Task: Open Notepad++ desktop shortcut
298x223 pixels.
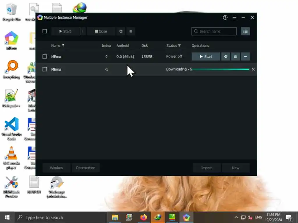Action: tap(11, 98)
